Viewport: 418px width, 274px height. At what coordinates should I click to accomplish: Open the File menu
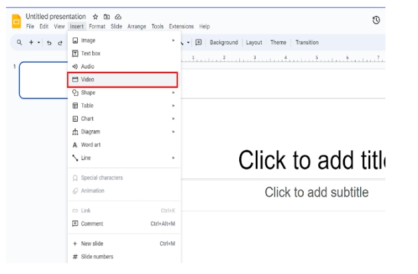(x=30, y=27)
